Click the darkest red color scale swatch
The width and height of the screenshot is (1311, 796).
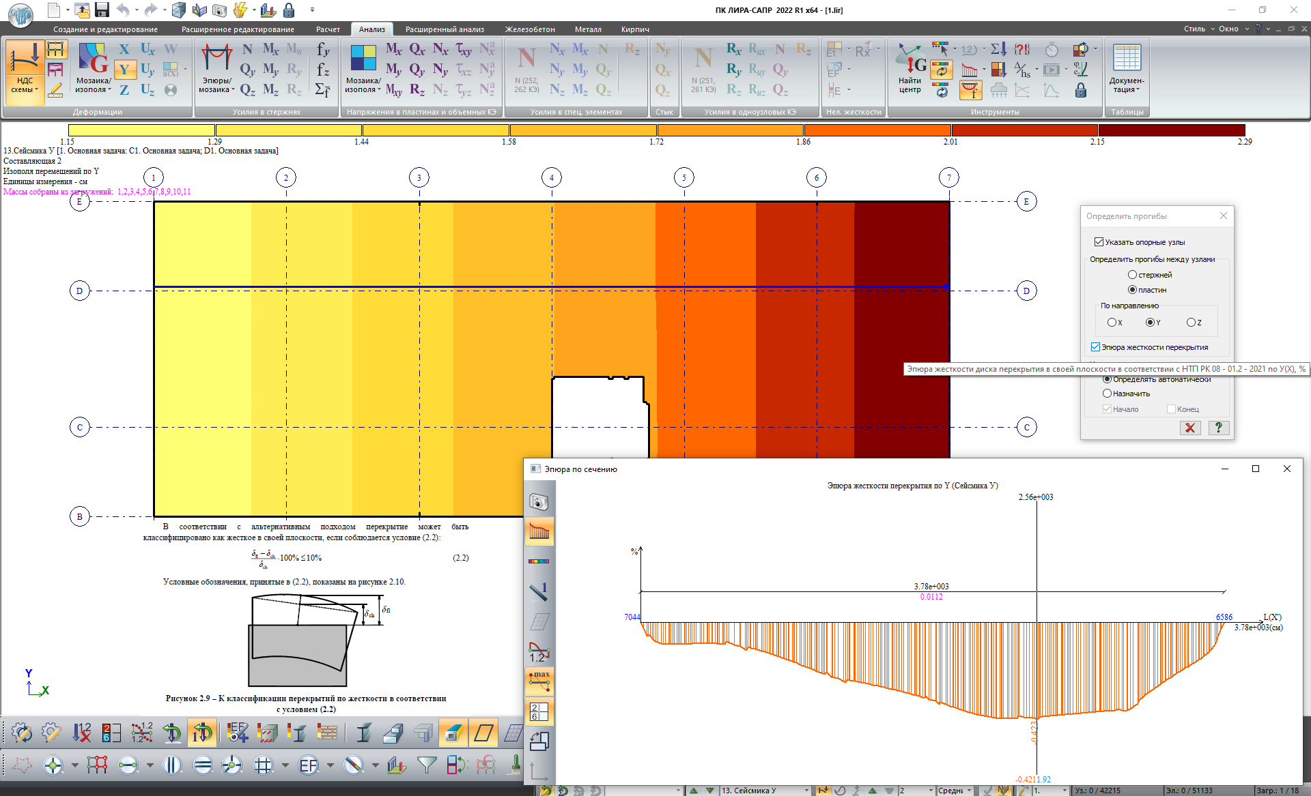[1171, 130]
